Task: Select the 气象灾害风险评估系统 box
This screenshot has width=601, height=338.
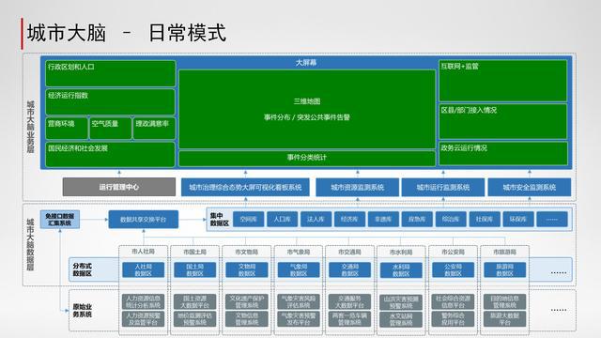Action: tap(299, 301)
